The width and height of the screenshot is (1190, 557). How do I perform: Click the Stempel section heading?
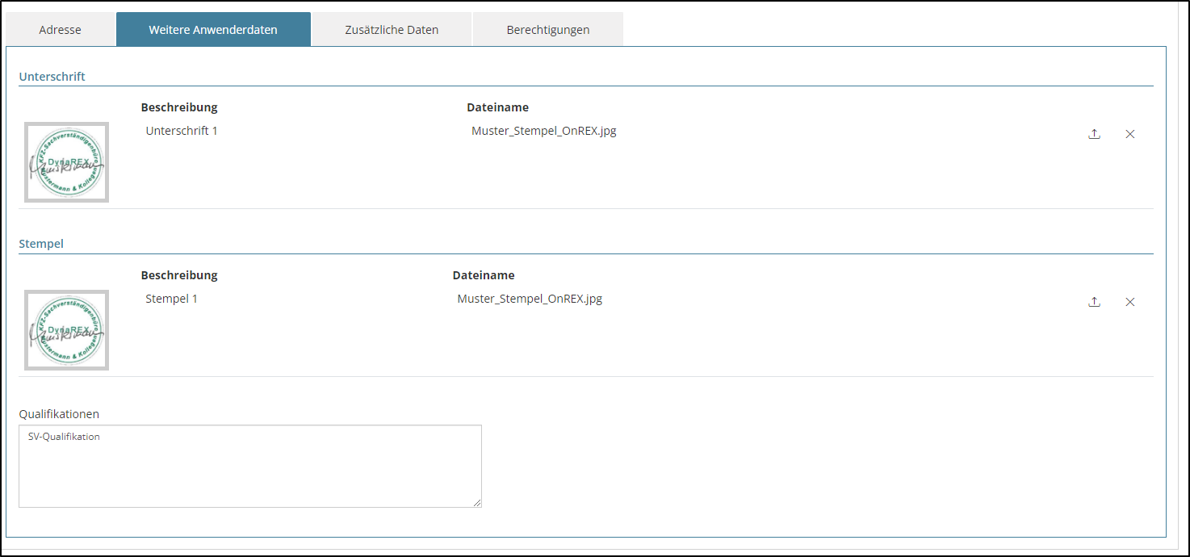point(41,244)
